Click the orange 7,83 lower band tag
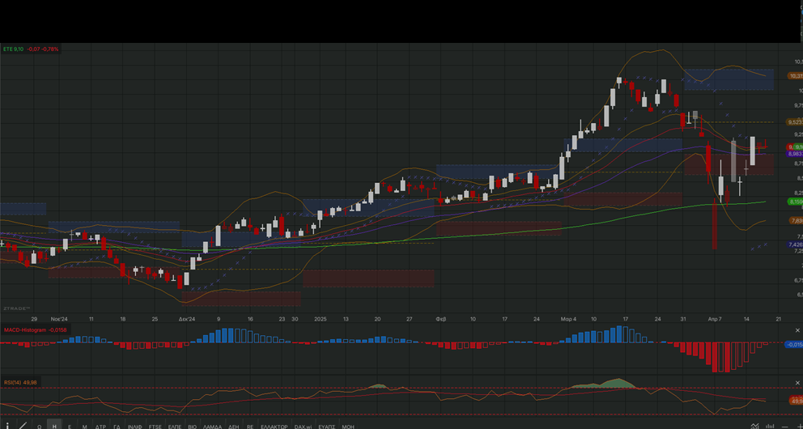 click(x=796, y=221)
